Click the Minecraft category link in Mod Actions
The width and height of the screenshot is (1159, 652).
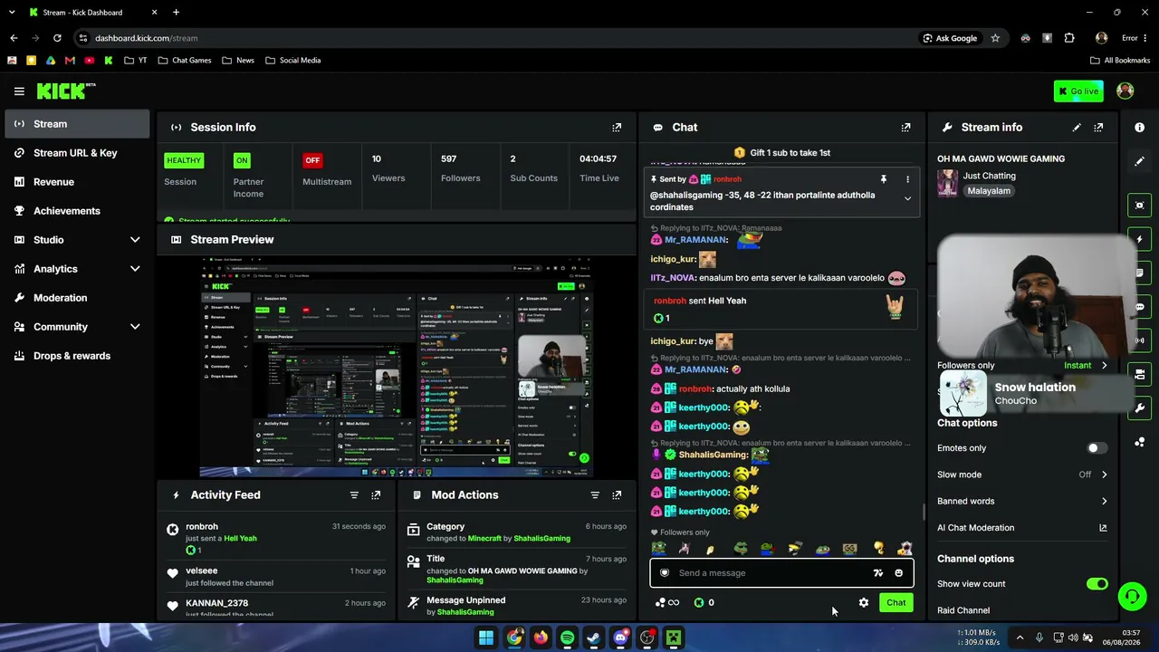pyautogui.click(x=484, y=539)
